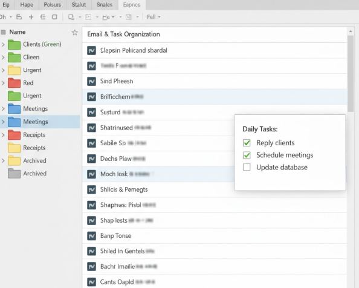The width and height of the screenshot is (359, 288).
Task: Check the Update database checkbox
Action: pos(247,167)
